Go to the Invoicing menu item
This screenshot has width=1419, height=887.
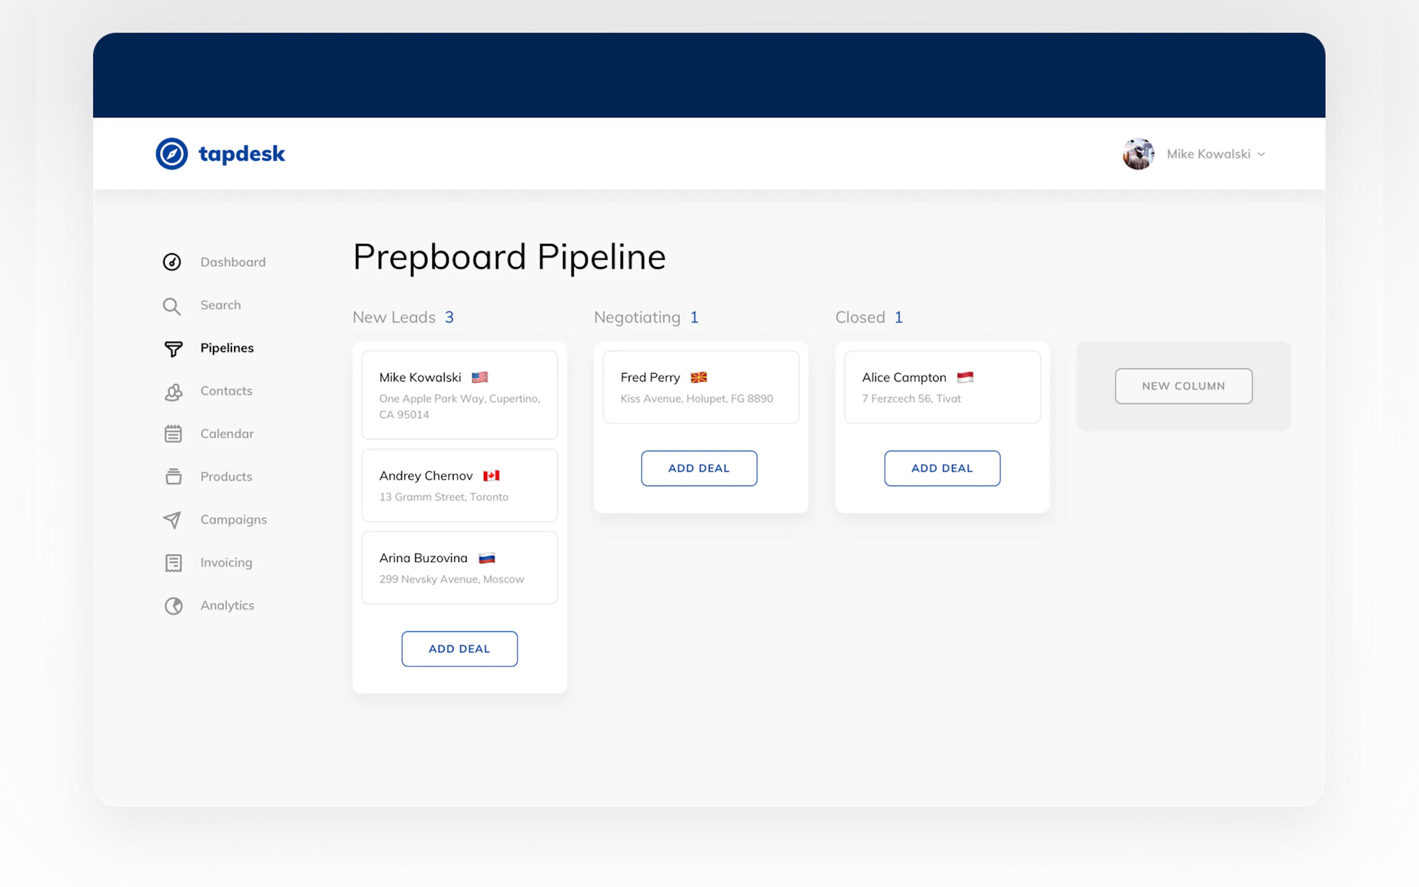coord(226,562)
